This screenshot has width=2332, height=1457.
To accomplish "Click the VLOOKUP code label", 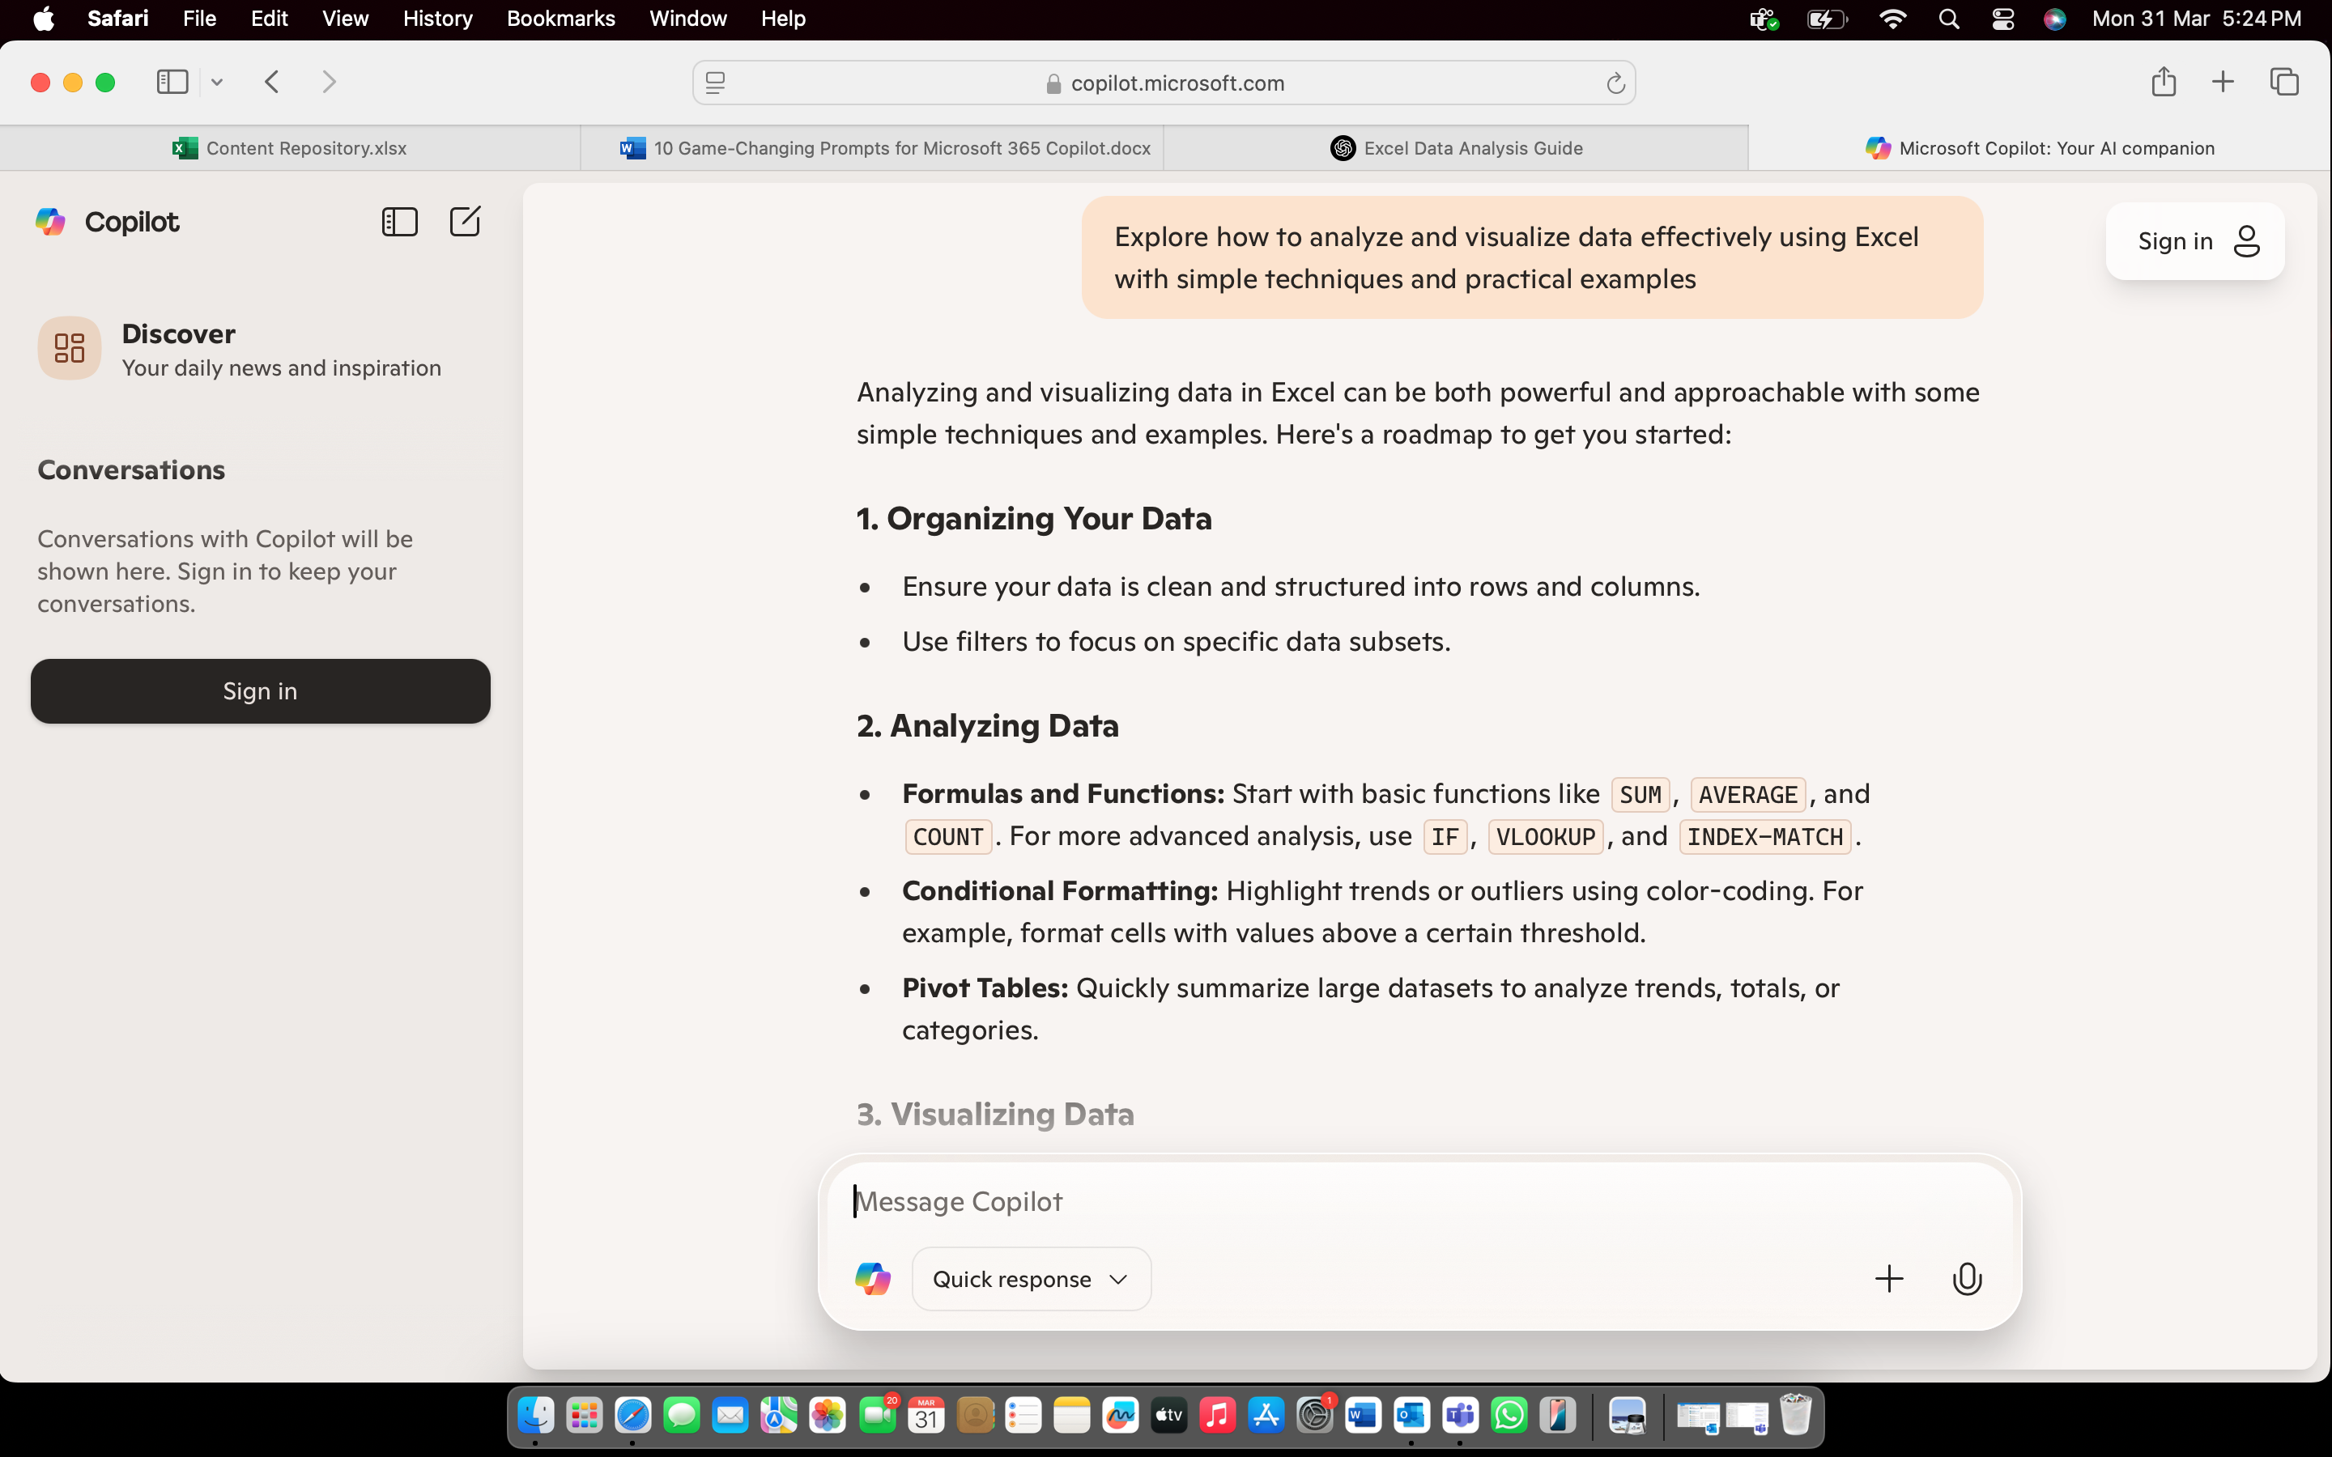I will point(1546,836).
